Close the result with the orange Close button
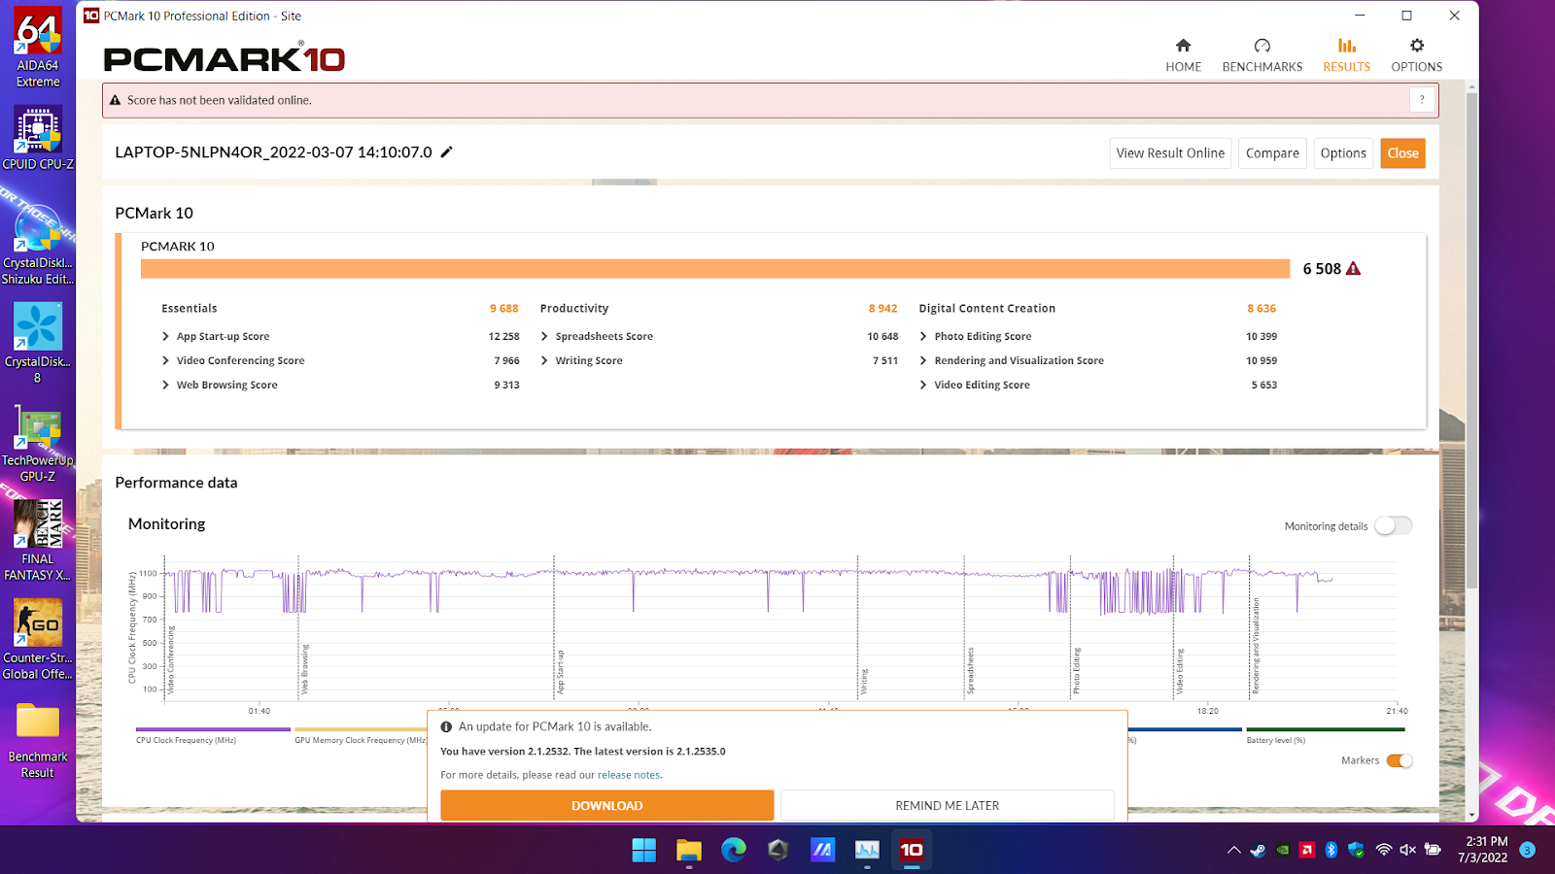The width and height of the screenshot is (1555, 874). coord(1402,153)
